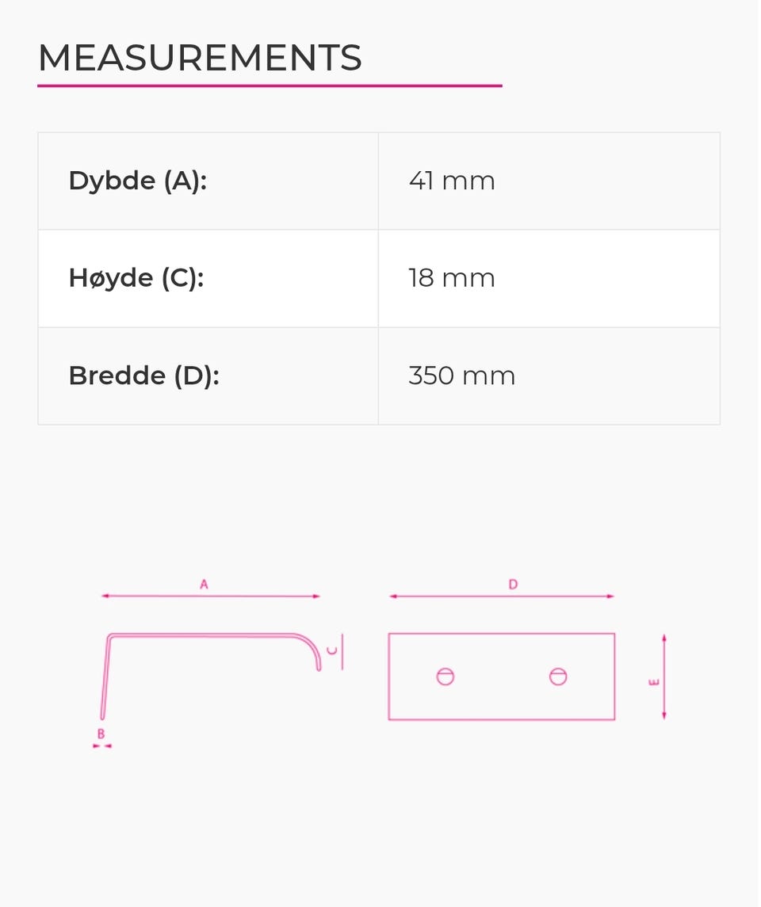Click the curved hook end of profile
This screenshot has width=761, height=907.
314,648
